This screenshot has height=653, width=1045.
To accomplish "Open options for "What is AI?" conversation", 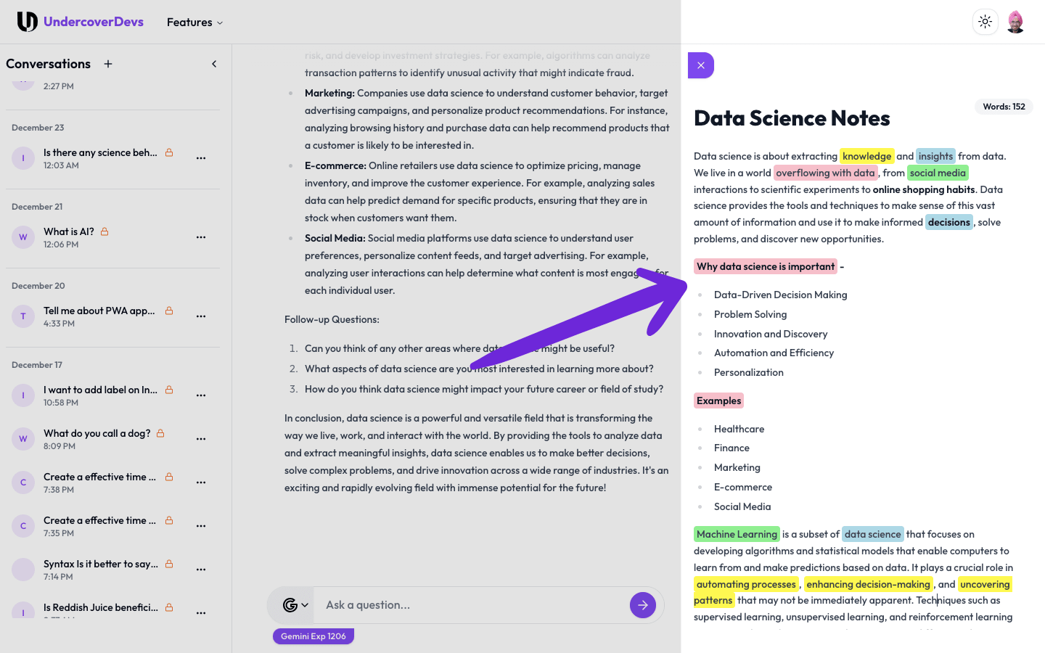I will 201,237.
